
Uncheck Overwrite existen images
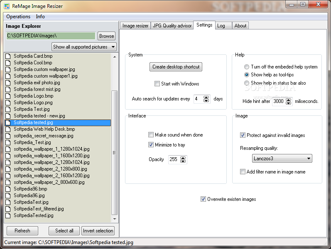click(203, 199)
